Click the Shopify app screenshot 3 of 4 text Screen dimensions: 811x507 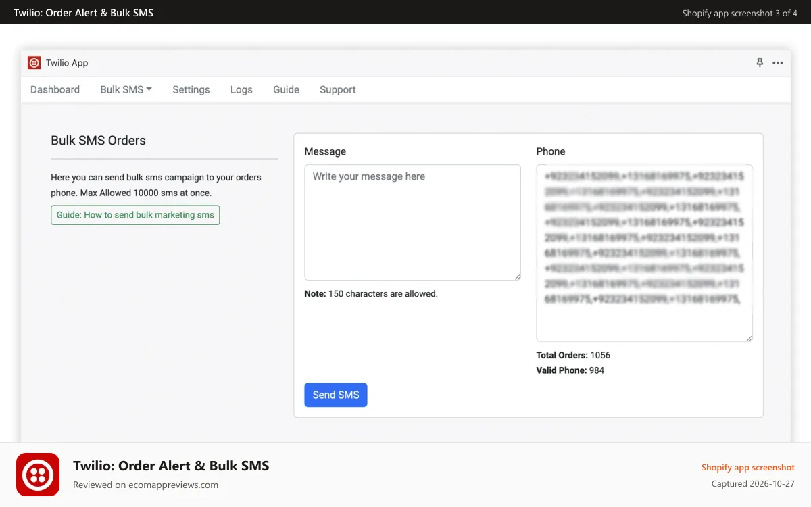pyautogui.click(x=740, y=13)
